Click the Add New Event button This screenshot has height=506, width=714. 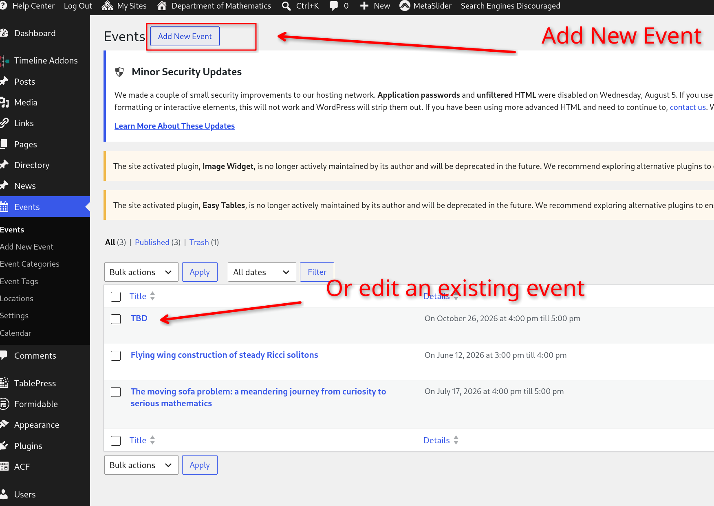[x=185, y=36]
